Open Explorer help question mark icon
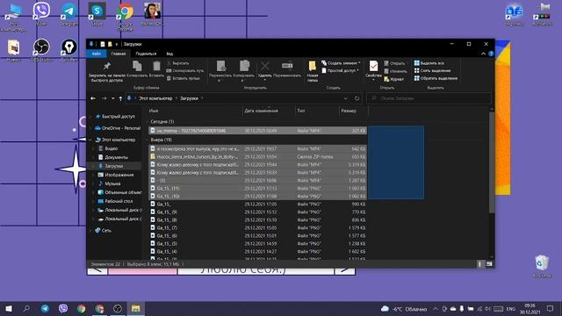Image resolution: width=562 pixels, height=316 pixels. pos(491,54)
